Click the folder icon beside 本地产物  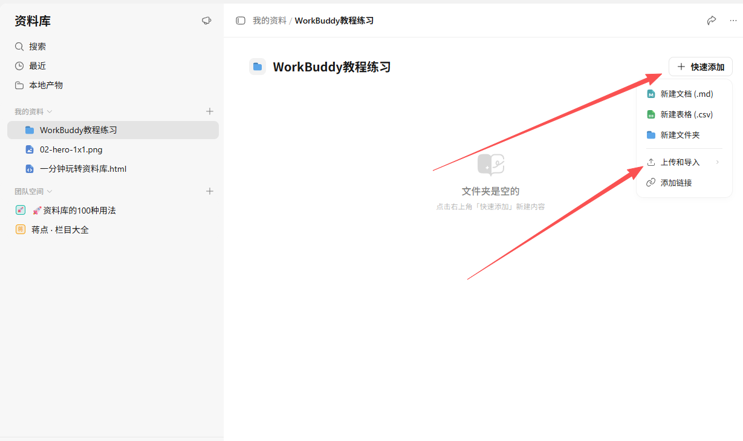(19, 85)
